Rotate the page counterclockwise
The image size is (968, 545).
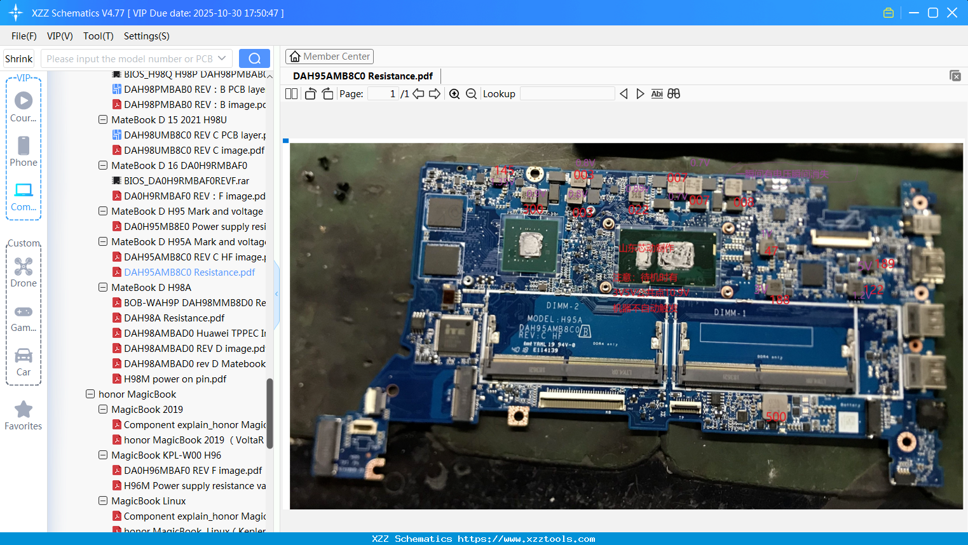click(310, 94)
